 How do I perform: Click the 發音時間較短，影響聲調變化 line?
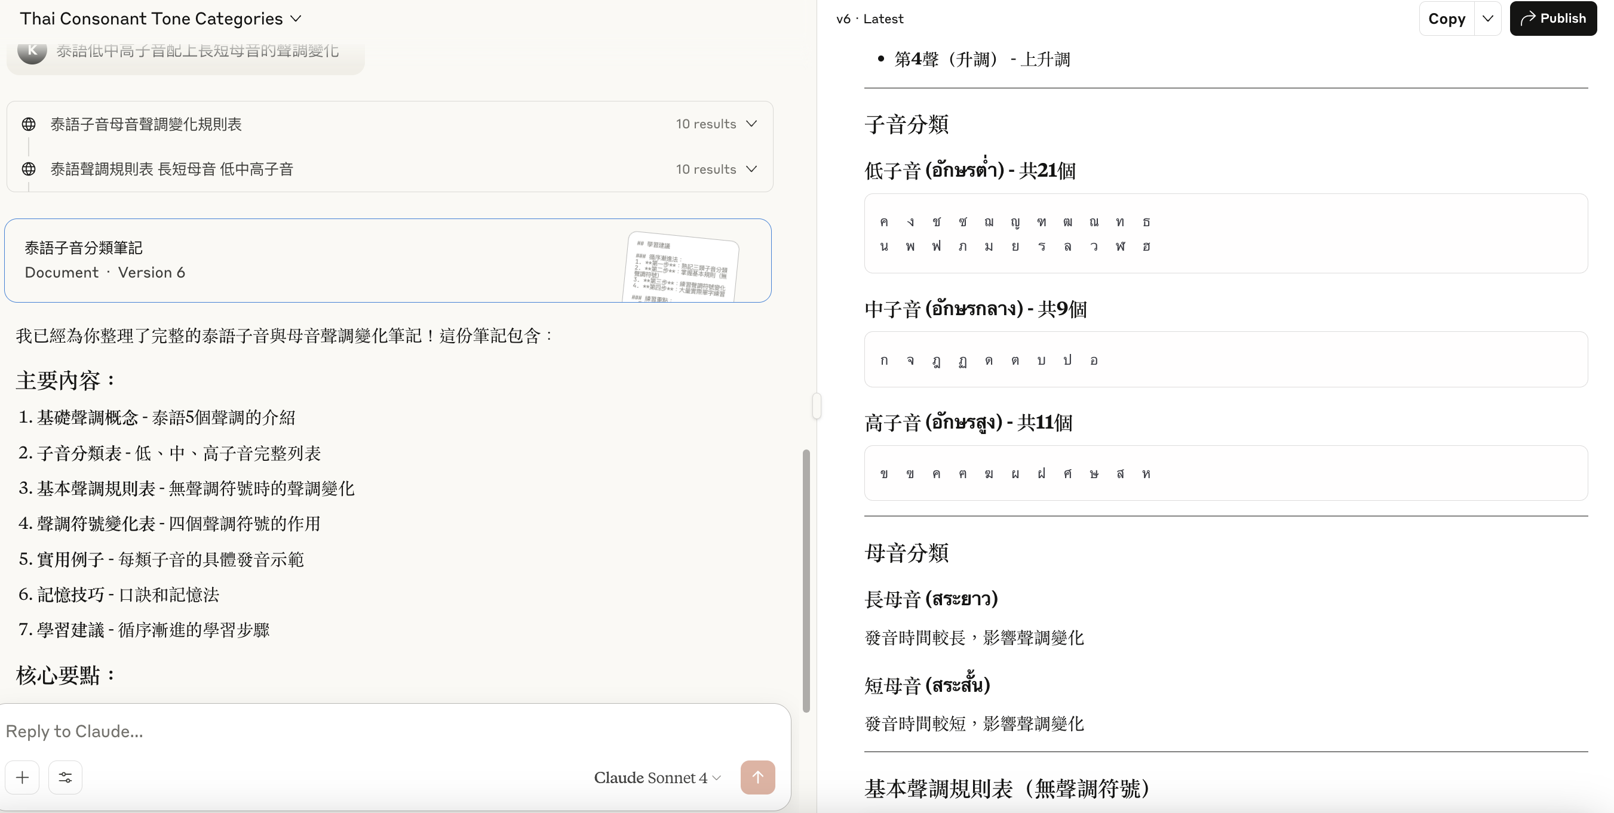pyautogui.click(x=974, y=723)
